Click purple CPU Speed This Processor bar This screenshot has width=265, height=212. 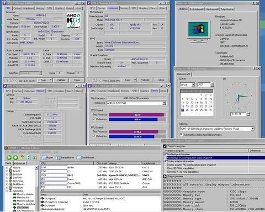tap(136, 115)
